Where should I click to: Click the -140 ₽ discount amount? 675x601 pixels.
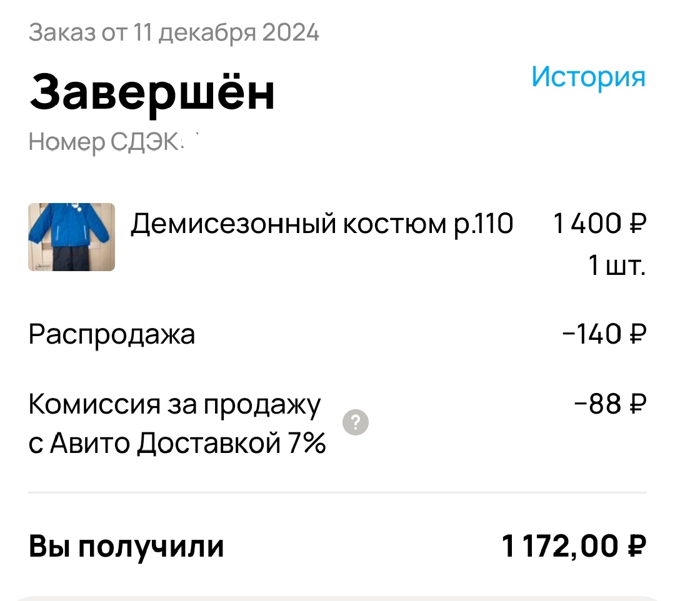pos(603,334)
